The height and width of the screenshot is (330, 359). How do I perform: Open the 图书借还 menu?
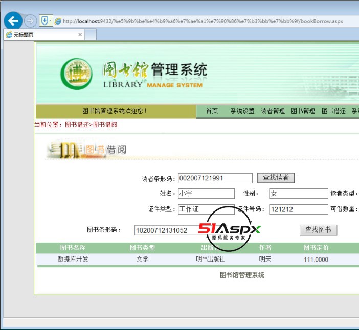[x=333, y=111]
